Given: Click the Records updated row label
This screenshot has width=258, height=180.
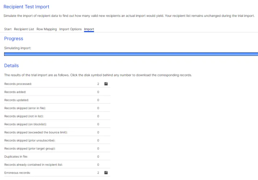Looking at the screenshot, I should pyautogui.click(x=17, y=100).
